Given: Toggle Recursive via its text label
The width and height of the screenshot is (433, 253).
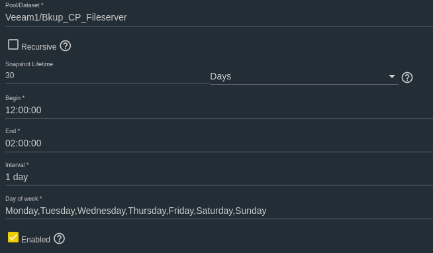Looking at the screenshot, I should (x=38, y=47).
